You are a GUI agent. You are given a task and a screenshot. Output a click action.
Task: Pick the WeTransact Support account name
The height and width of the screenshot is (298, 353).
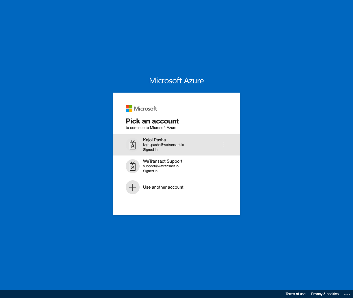[163, 161]
